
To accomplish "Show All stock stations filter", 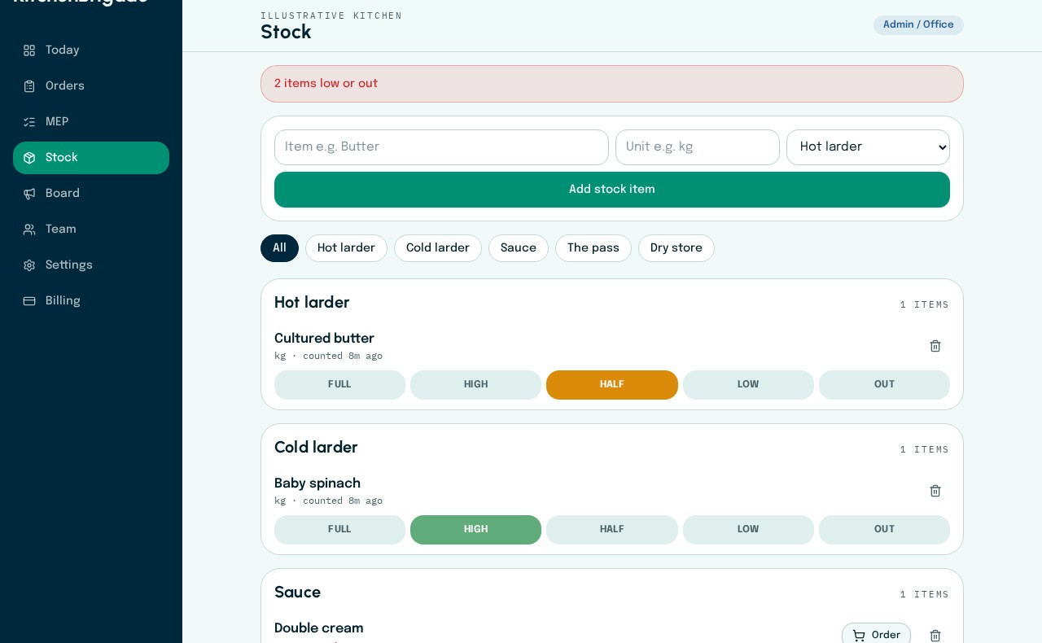I will coord(279,248).
